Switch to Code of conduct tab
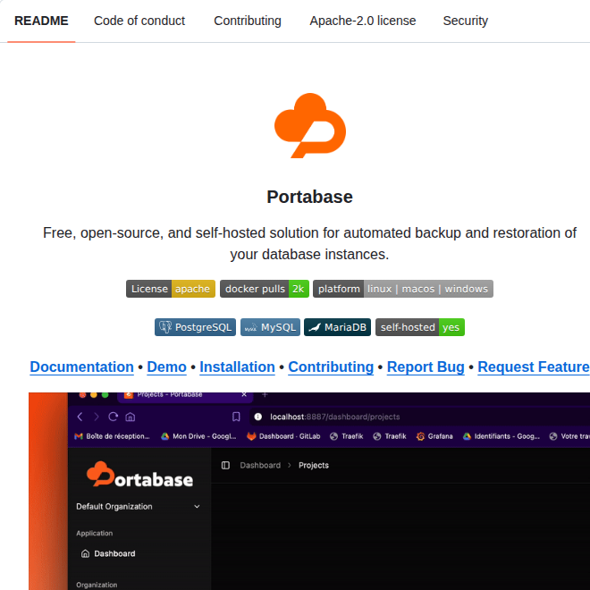 click(x=139, y=21)
